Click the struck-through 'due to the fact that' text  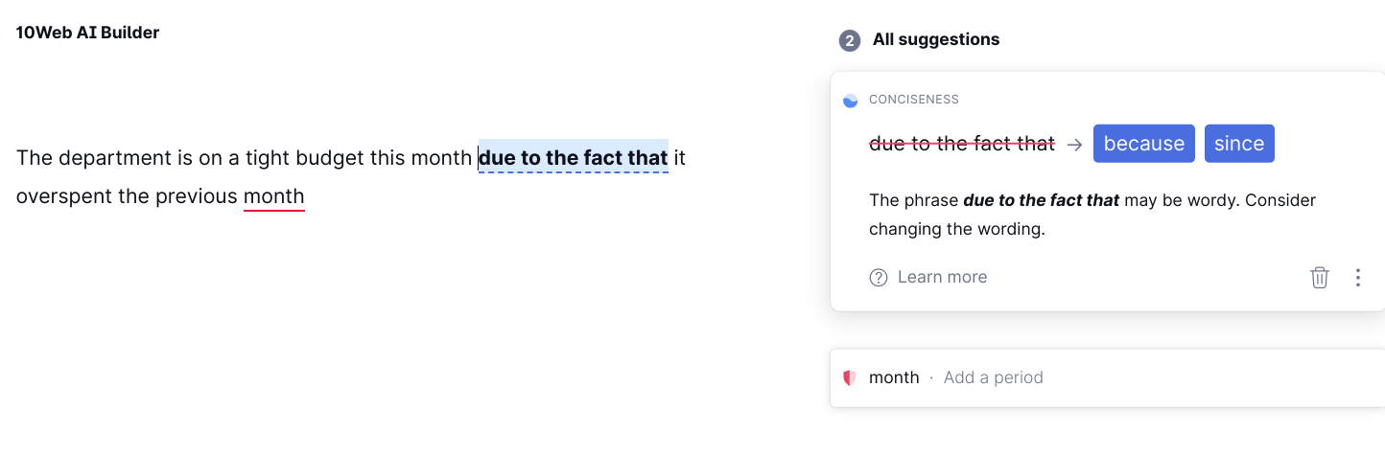point(962,144)
